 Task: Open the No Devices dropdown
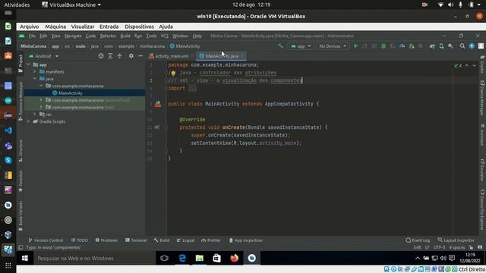(333, 46)
